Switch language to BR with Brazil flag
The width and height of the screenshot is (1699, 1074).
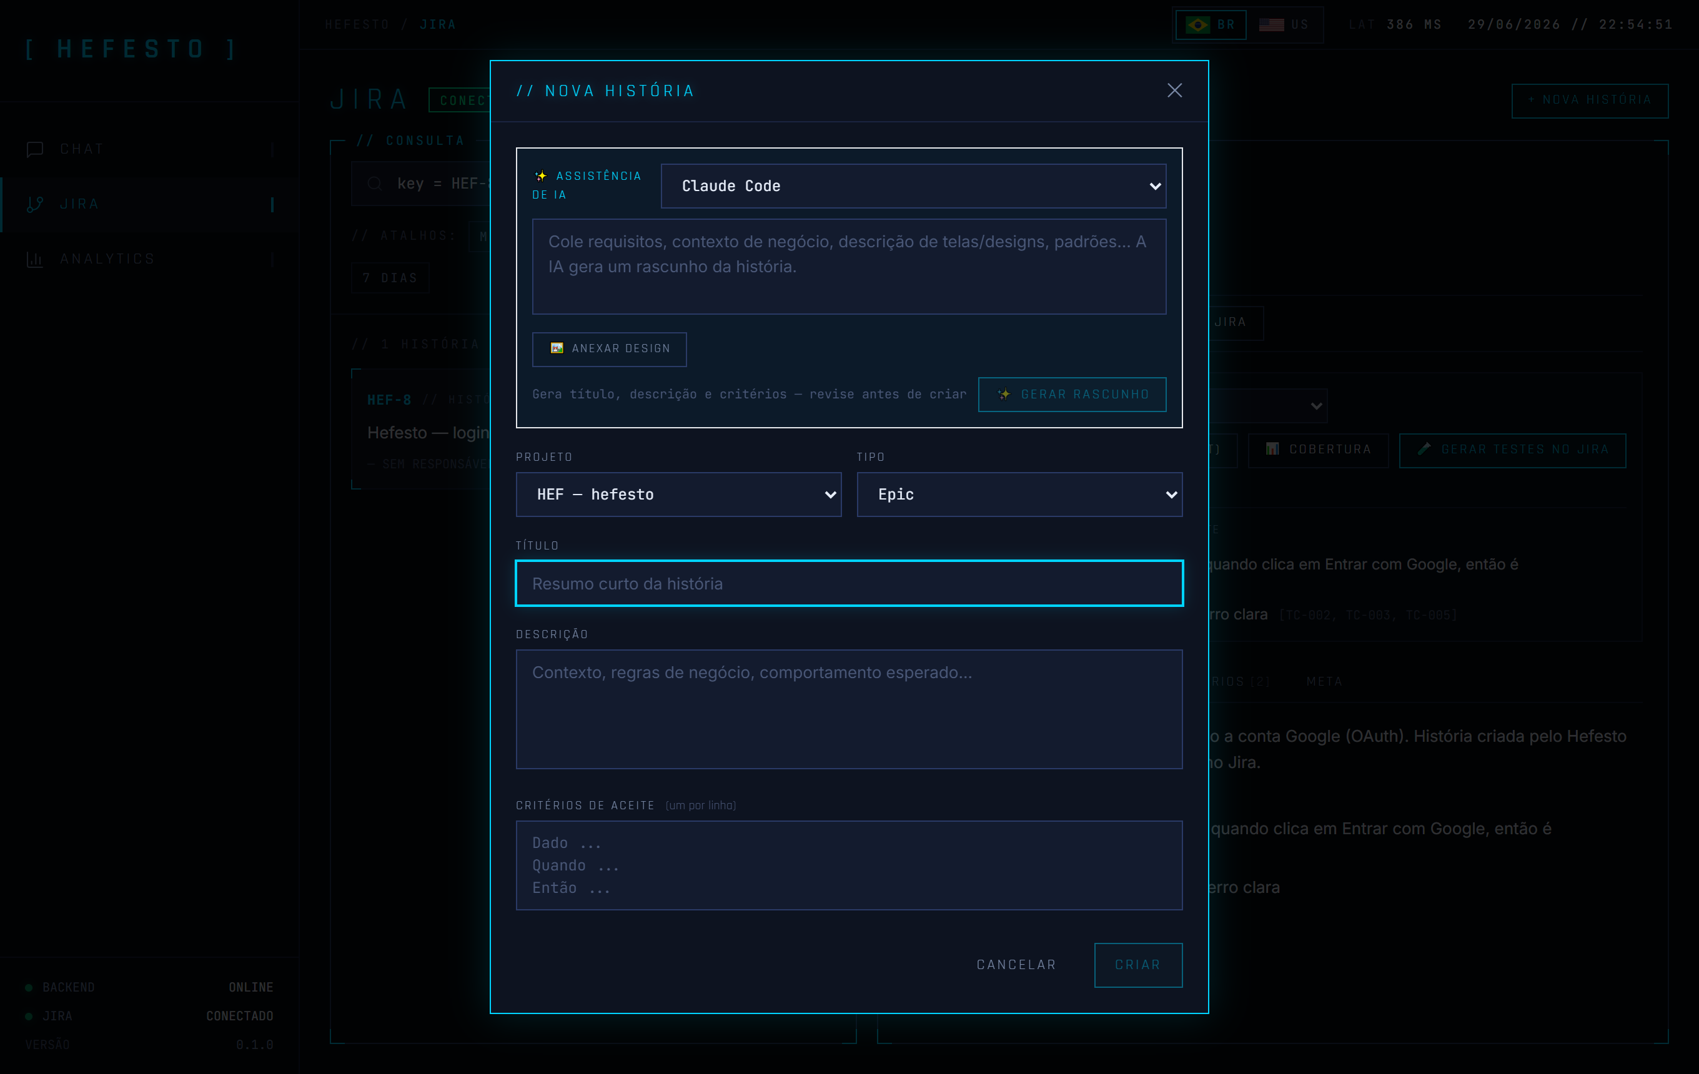click(x=1211, y=25)
